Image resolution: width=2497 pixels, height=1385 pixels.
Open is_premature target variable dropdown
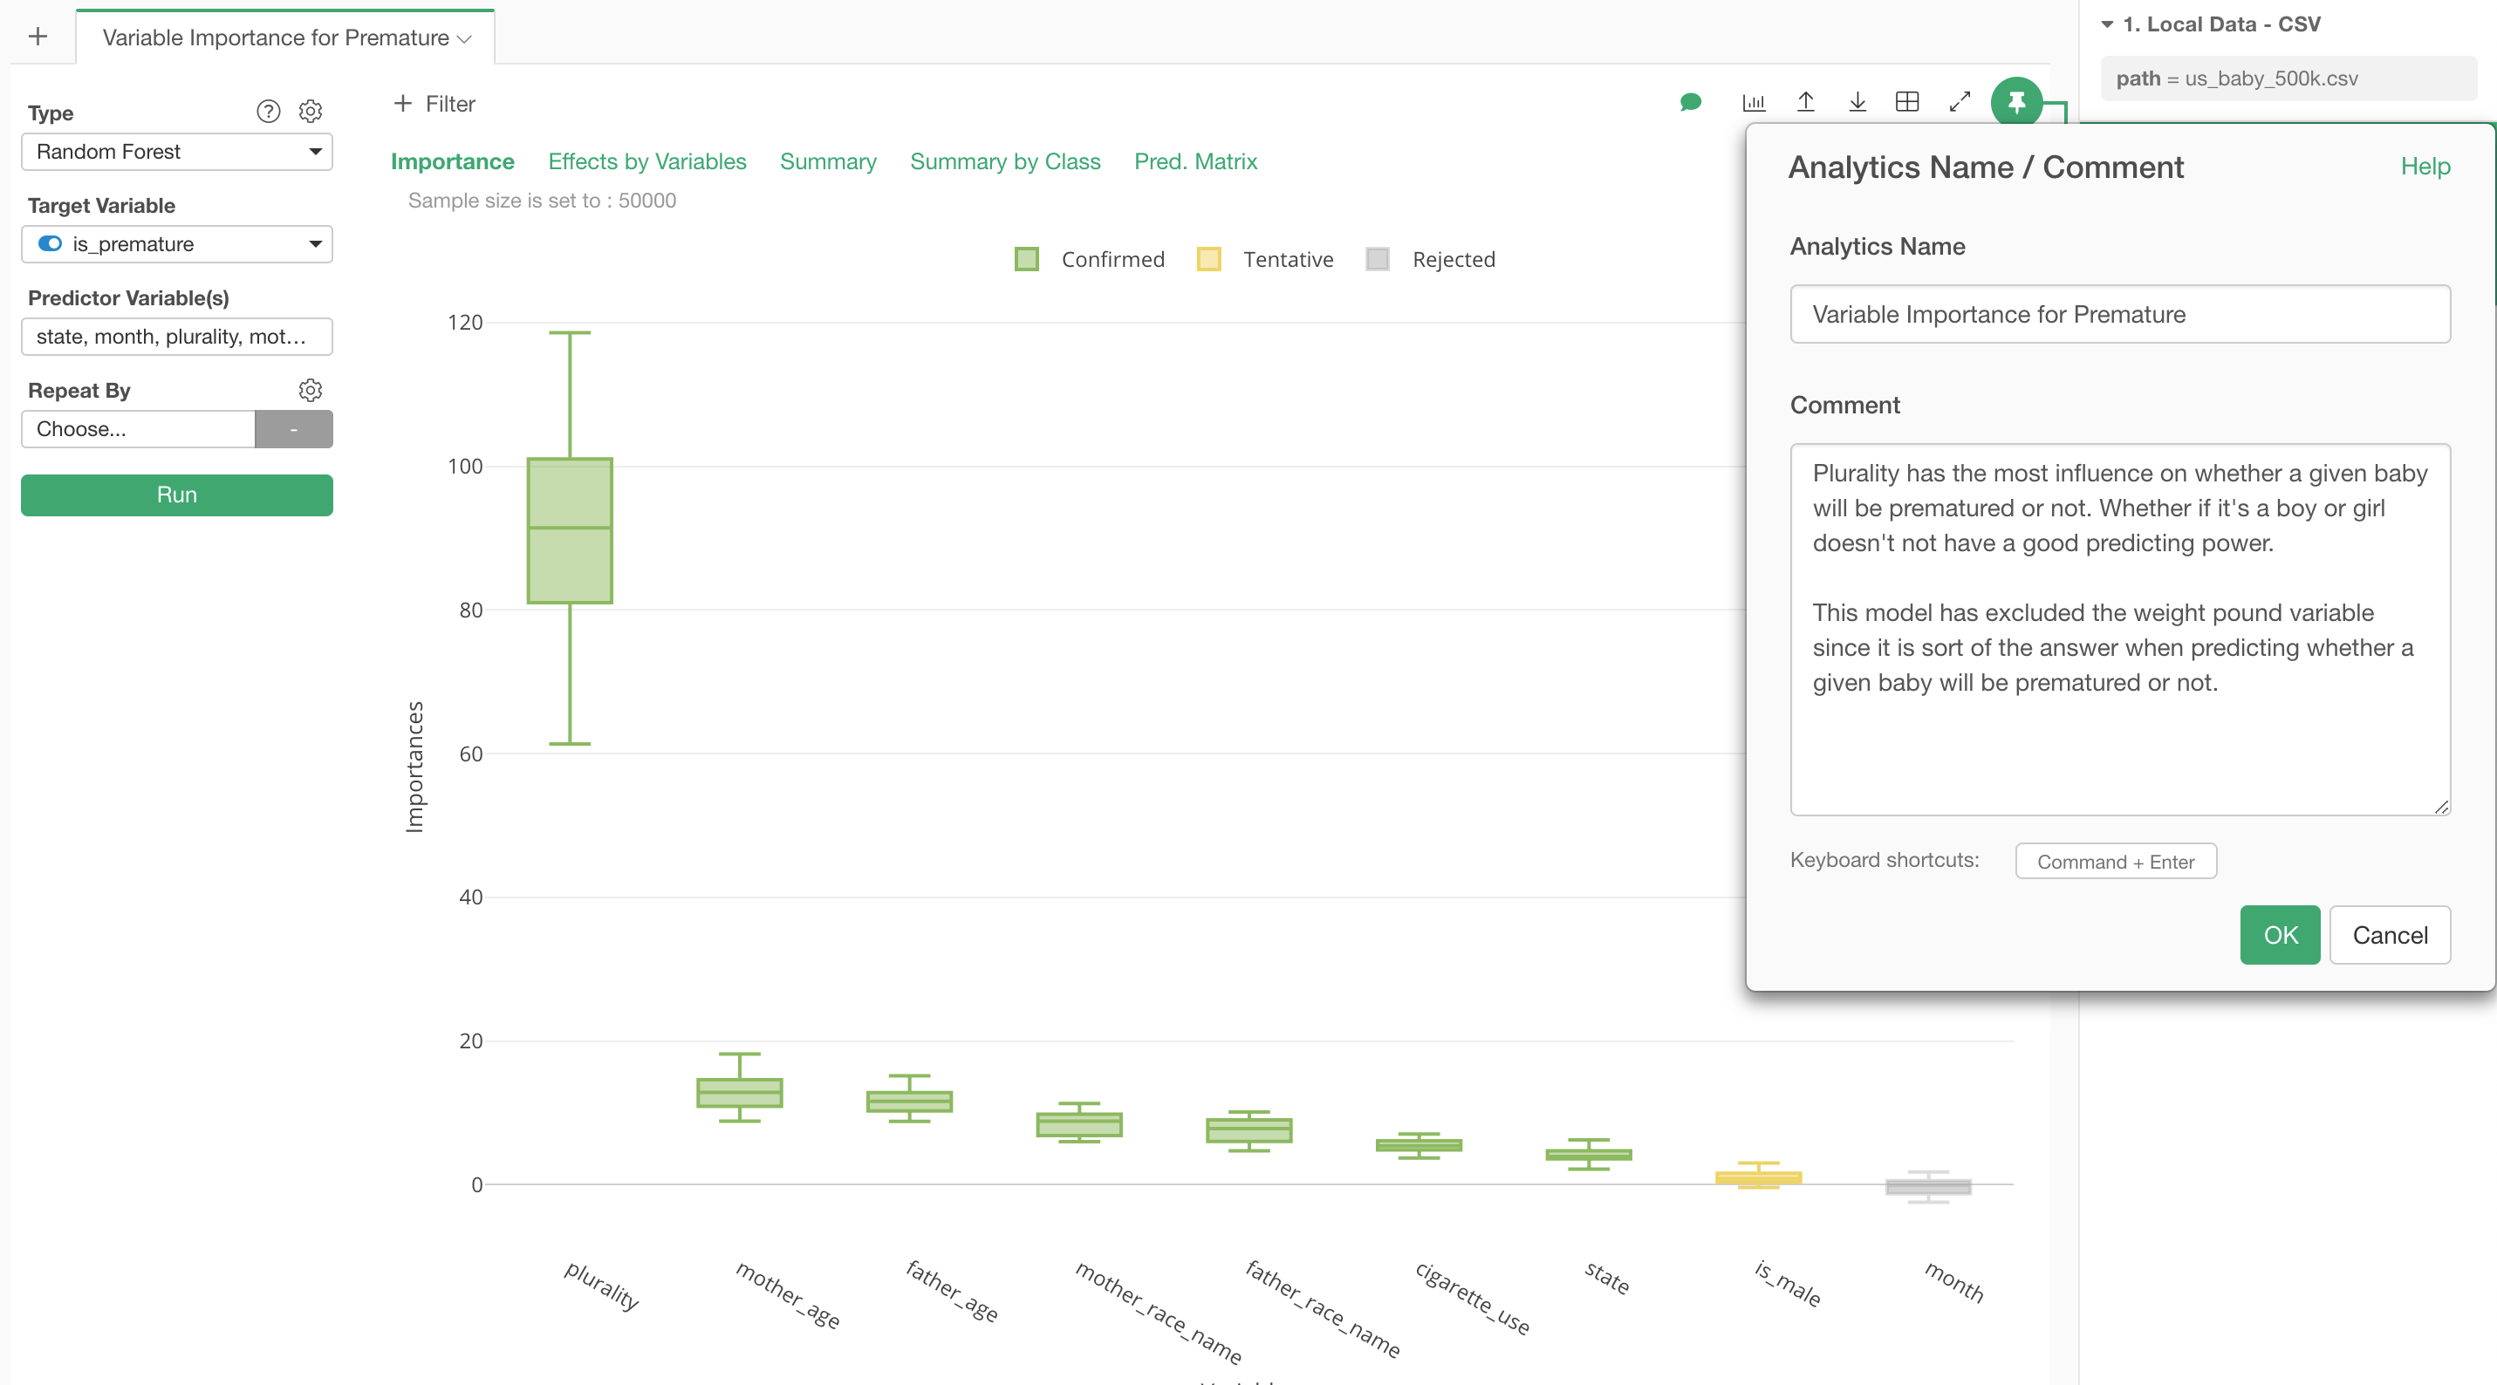point(176,244)
